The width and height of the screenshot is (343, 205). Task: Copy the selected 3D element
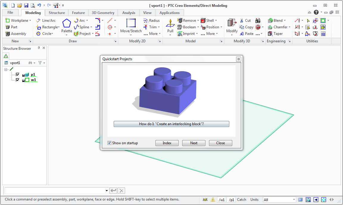point(247,27)
